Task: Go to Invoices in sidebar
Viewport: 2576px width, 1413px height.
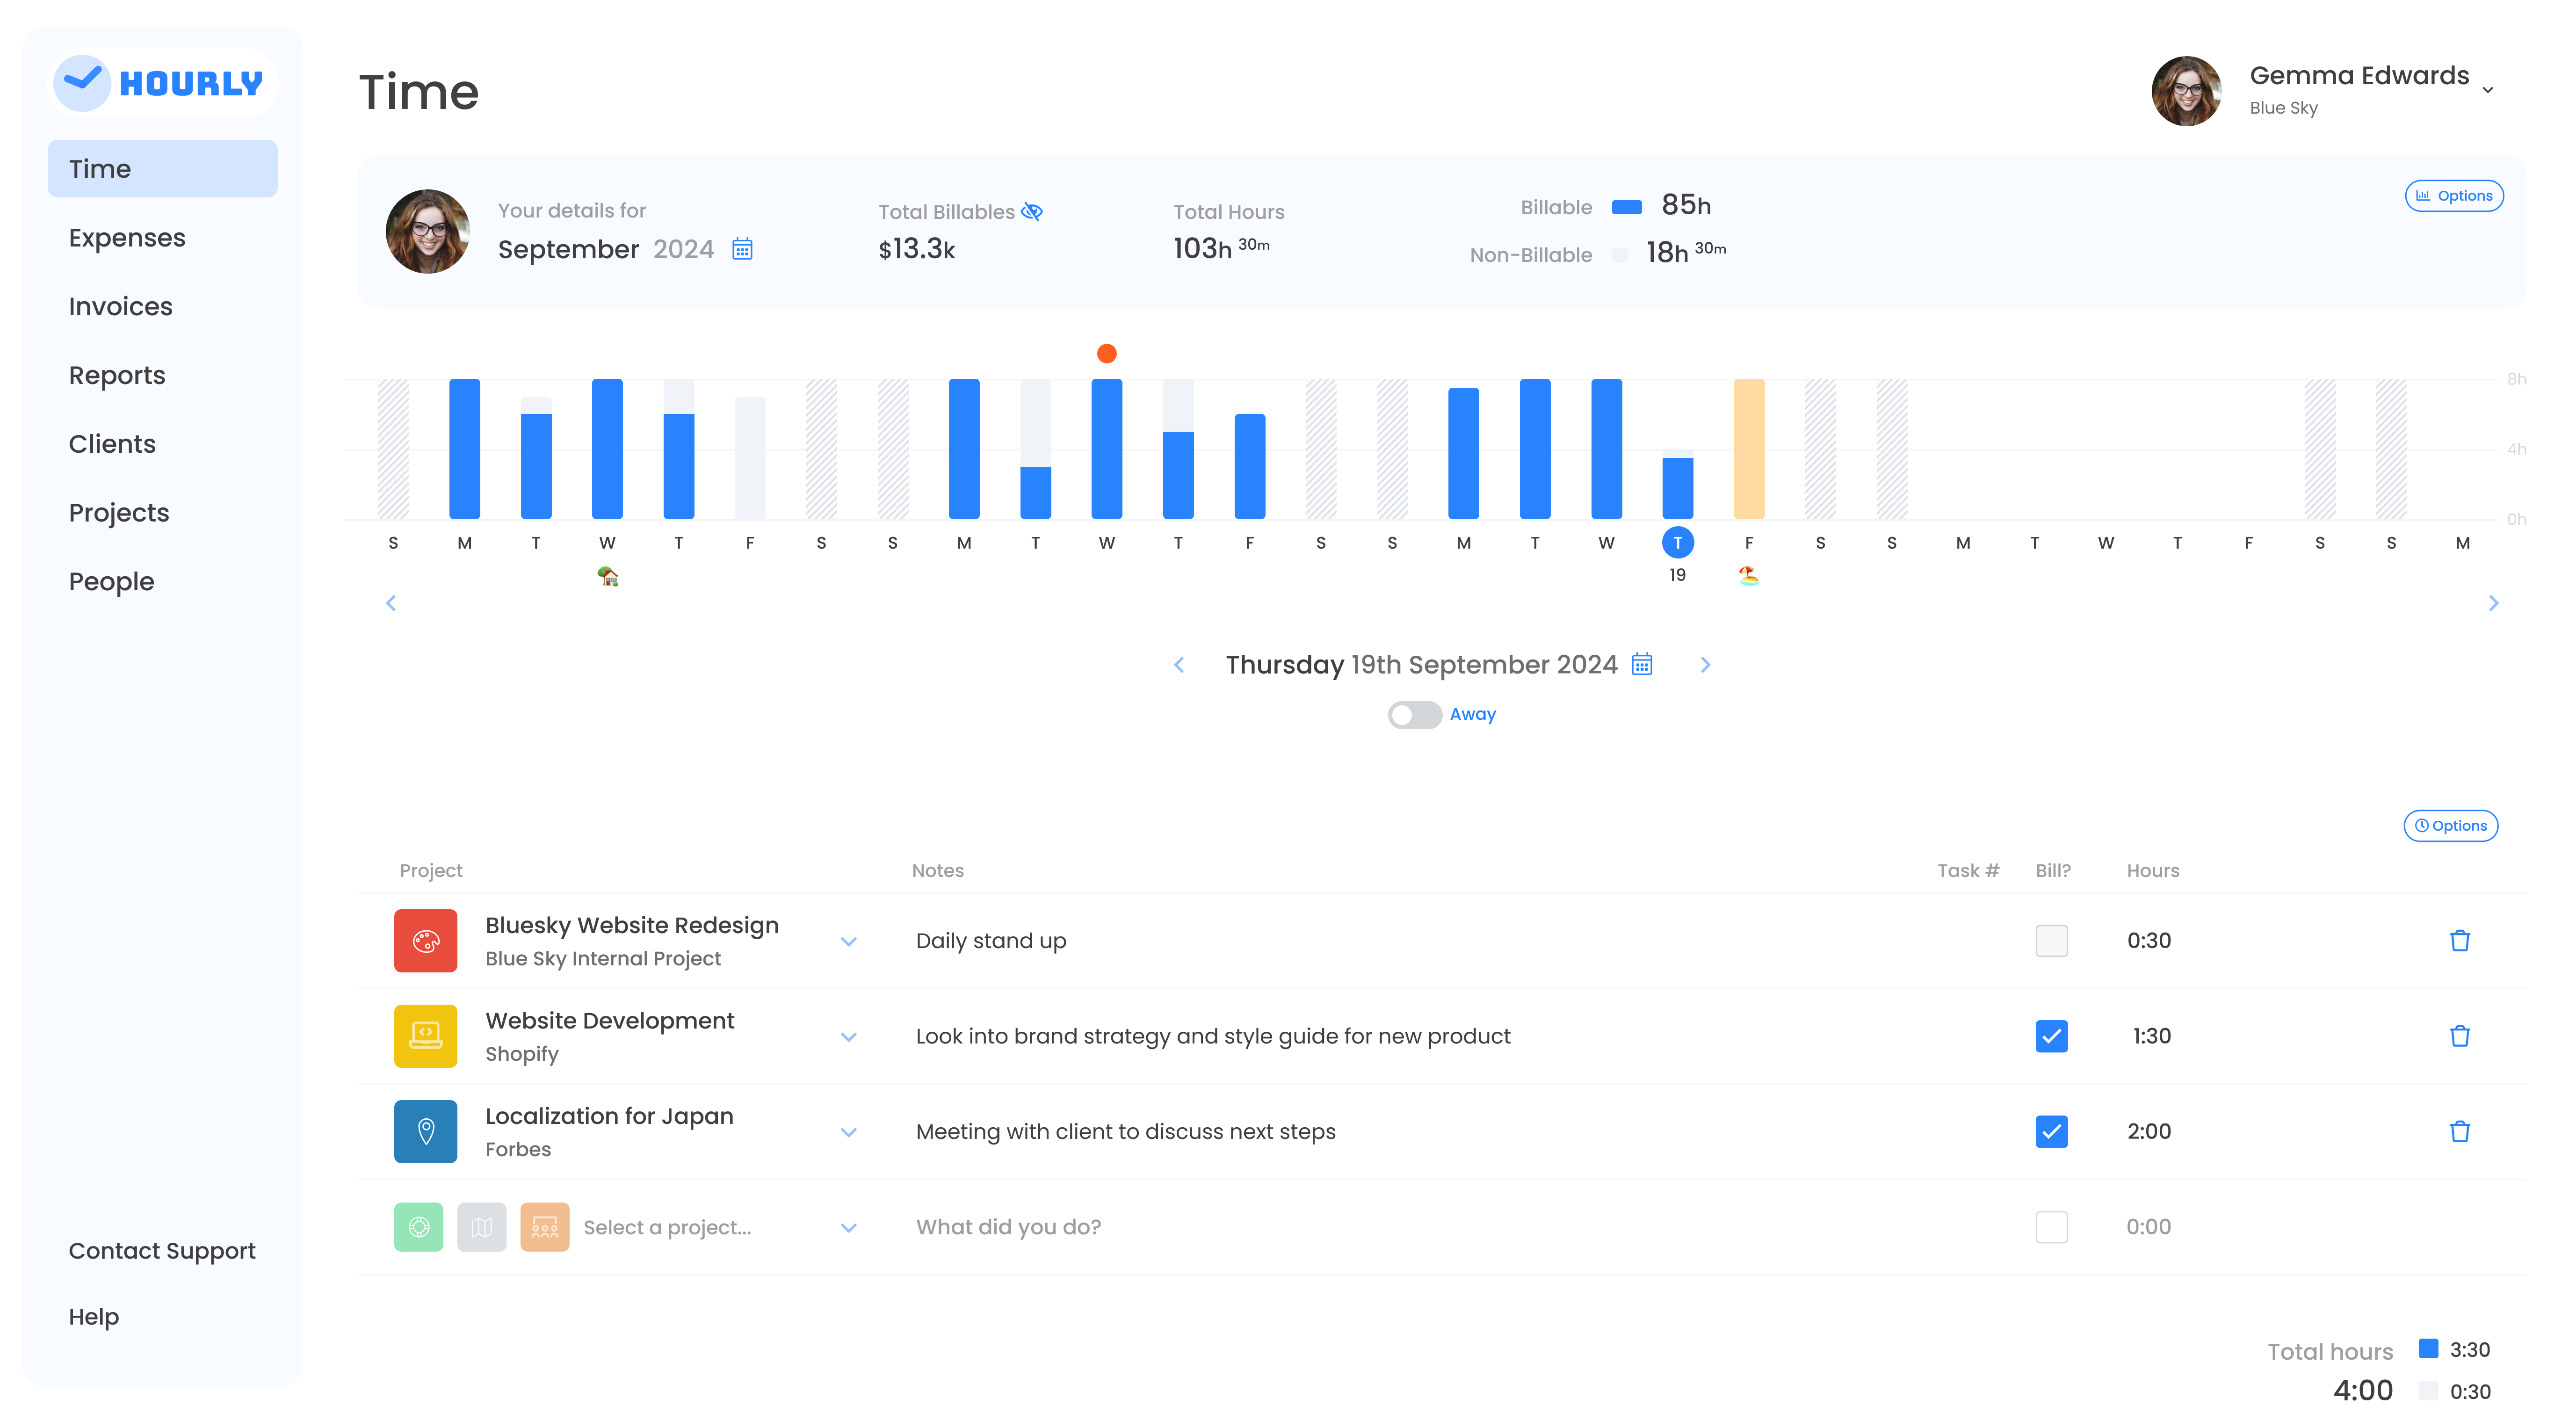Action: 120,306
